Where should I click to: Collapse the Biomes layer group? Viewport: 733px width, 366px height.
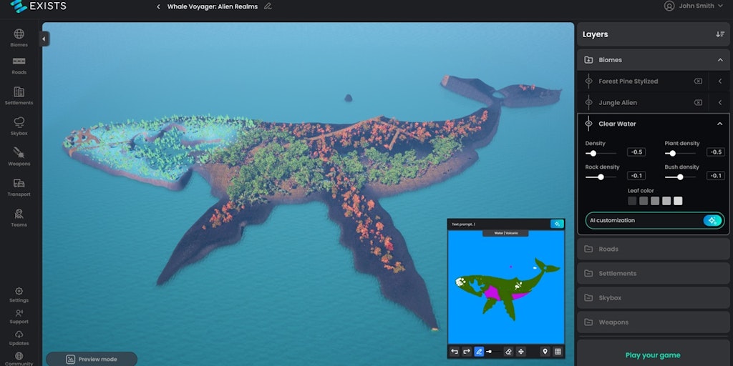coord(720,60)
